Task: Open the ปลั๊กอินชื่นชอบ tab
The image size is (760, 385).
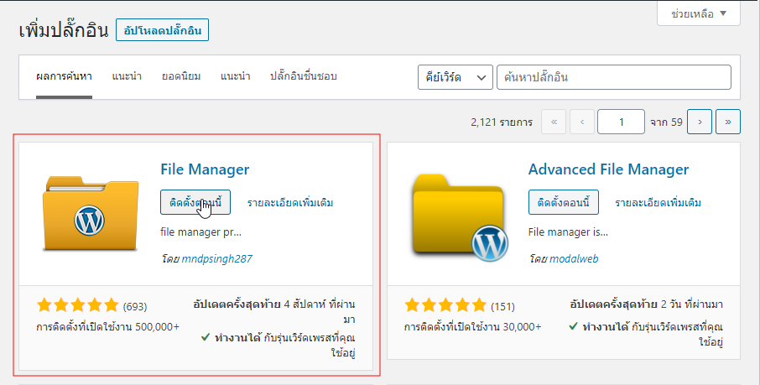Action: [x=304, y=76]
